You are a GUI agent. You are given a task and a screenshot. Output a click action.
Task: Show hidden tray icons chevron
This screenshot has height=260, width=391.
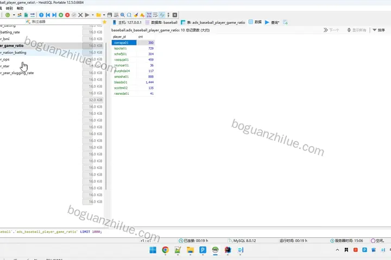(337, 250)
